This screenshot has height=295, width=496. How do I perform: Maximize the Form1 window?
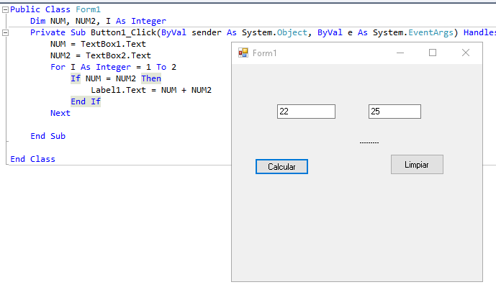[x=433, y=53]
